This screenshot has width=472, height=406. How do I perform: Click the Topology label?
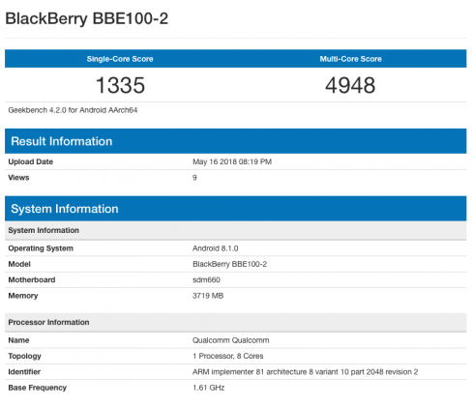pyautogui.click(x=24, y=356)
